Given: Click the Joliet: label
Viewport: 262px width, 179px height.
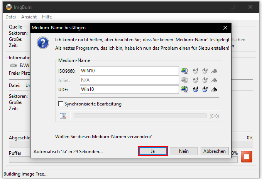Looking at the screenshot, I should [x=64, y=80].
